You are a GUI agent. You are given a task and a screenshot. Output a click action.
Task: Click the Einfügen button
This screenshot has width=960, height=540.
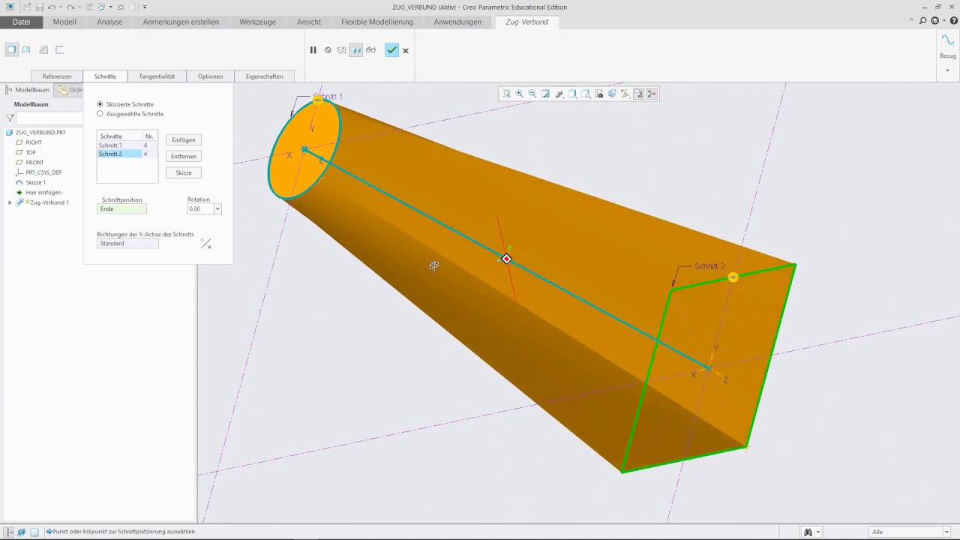click(x=183, y=139)
